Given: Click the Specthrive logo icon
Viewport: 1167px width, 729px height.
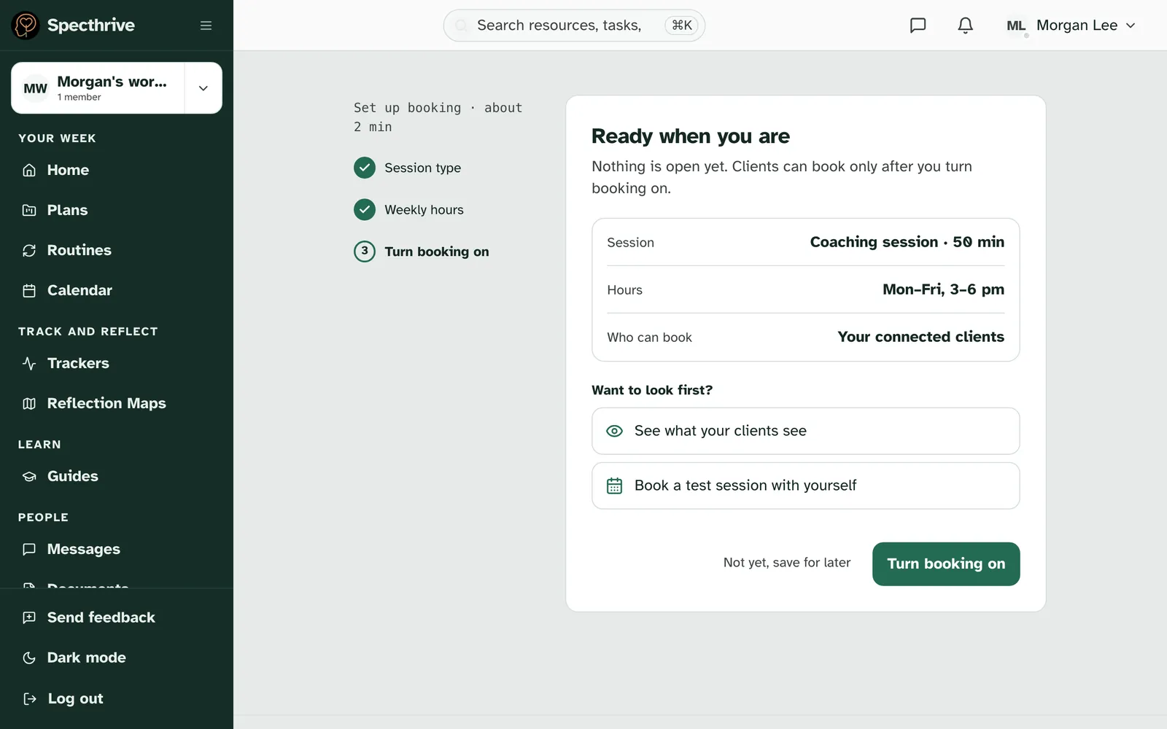Looking at the screenshot, I should [x=26, y=26].
